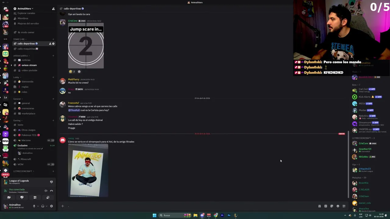The image size is (390, 219).
Task: Open invite people icon beside Animalitters
Action: tap(53, 9)
